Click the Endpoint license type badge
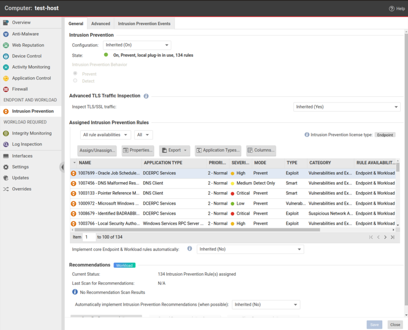Image resolution: width=408 pixels, height=330 pixels. (x=385, y=135)
